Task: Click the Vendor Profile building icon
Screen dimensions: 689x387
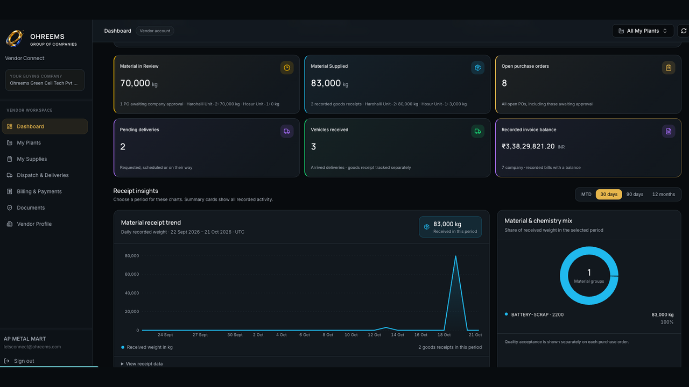Action: 10,224
